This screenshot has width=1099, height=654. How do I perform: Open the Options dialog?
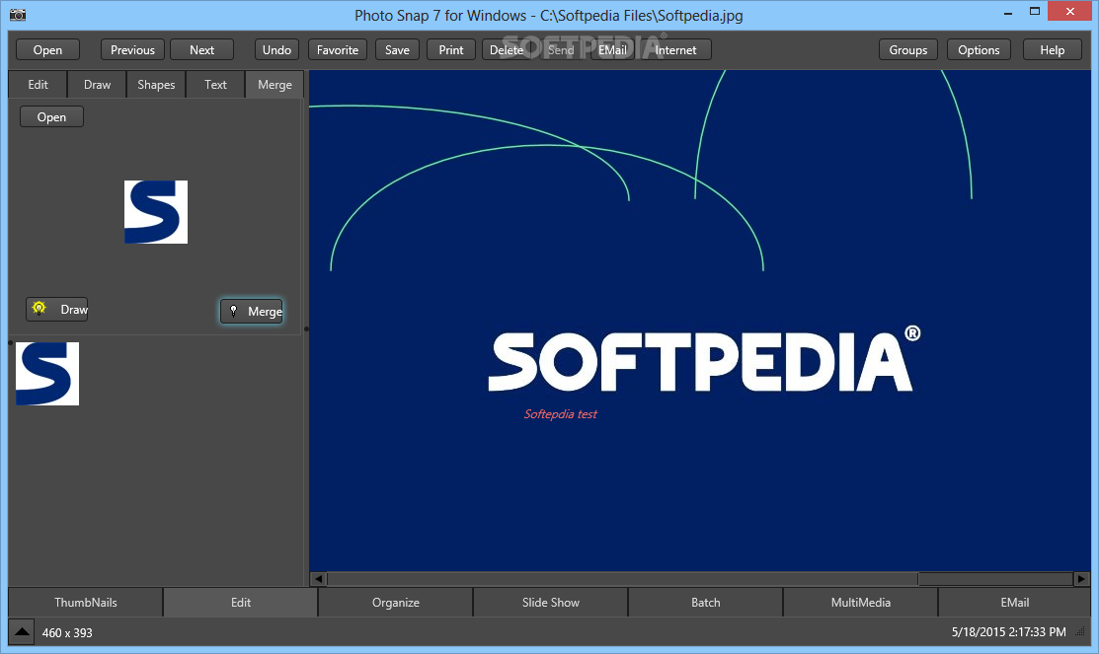pos(980,49)
